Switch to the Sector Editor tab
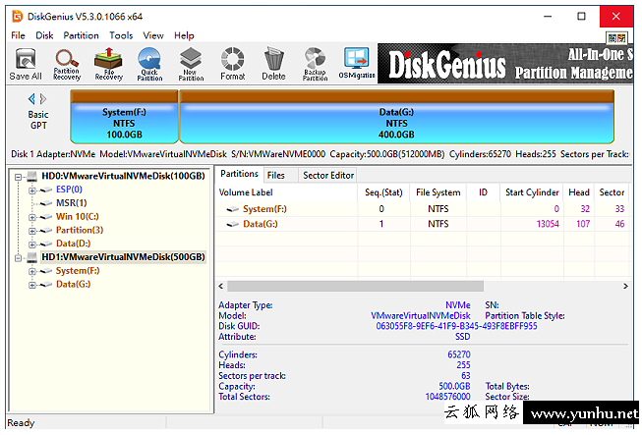Viewport: 642px width, 435px height. pyautogui.click(x=328, y=176)
